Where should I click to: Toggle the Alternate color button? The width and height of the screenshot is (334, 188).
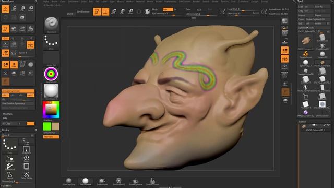point(51,137)
